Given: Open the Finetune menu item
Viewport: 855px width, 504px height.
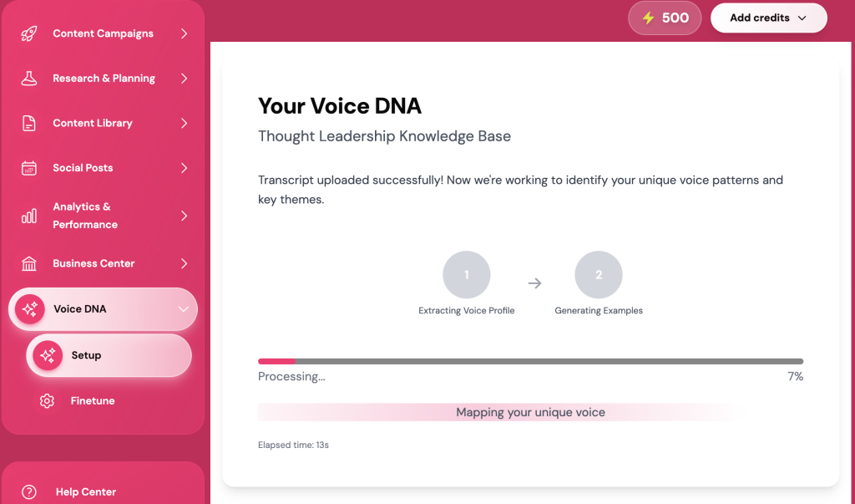Looking at the screenshot, I should [92, 401].
